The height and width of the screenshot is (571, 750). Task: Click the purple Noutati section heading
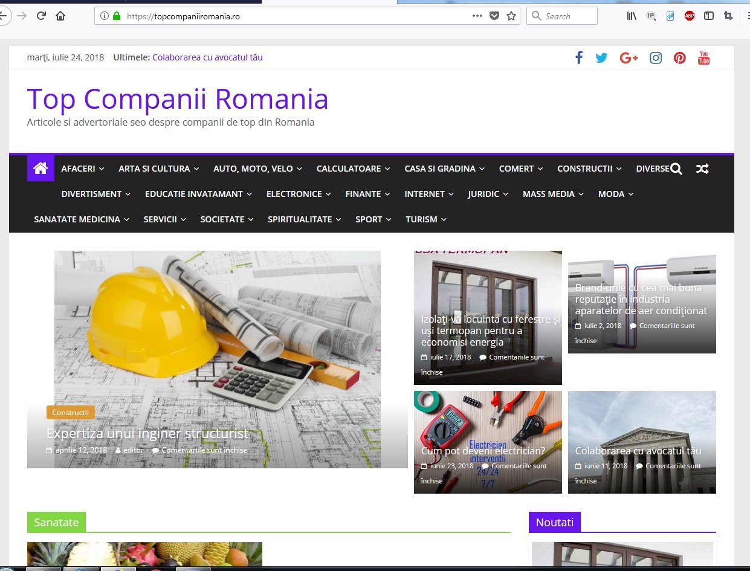[x=555, y=522]
